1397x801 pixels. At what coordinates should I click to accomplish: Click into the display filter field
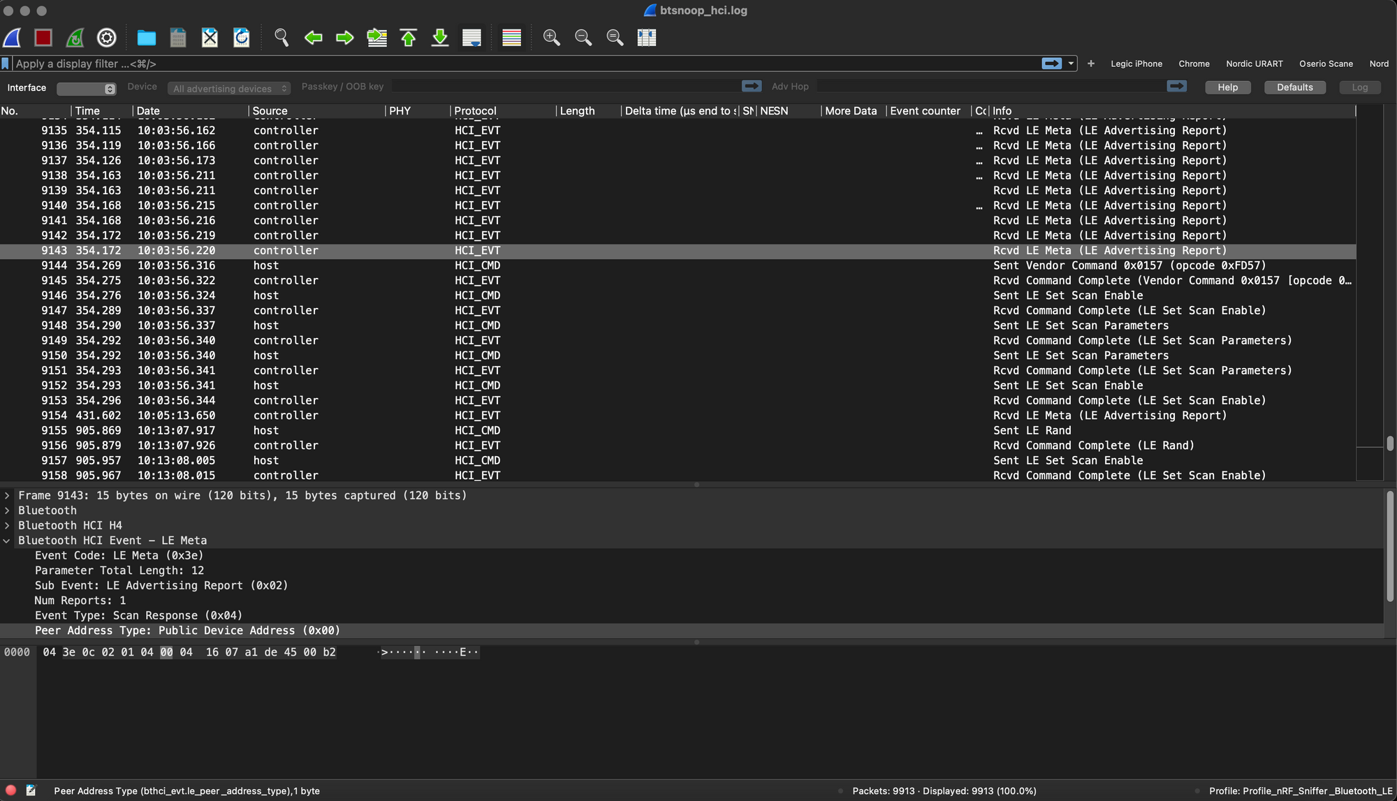click(489, 64)
